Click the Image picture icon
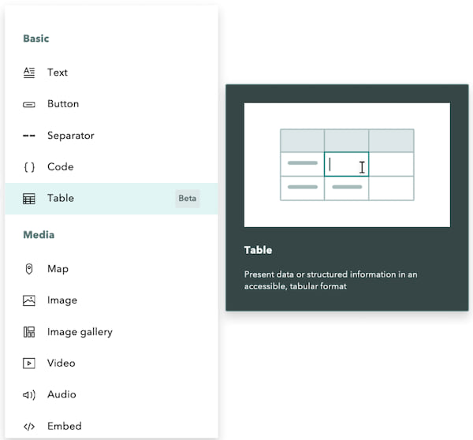This screenshot has height=440, width=473. [29, 300]
